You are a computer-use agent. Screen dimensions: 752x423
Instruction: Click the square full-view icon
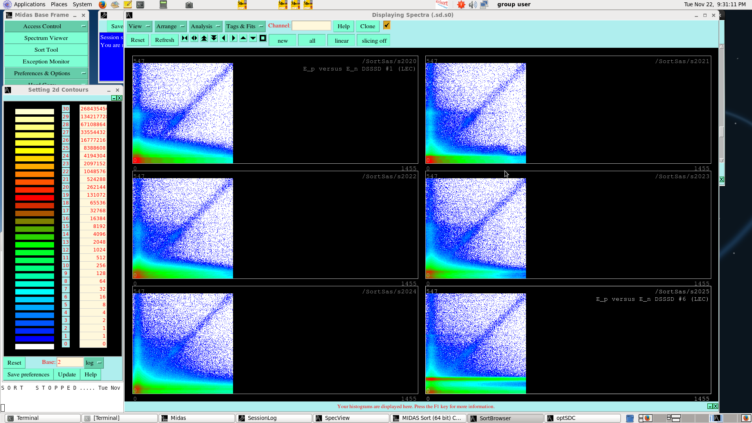point(263,38)
